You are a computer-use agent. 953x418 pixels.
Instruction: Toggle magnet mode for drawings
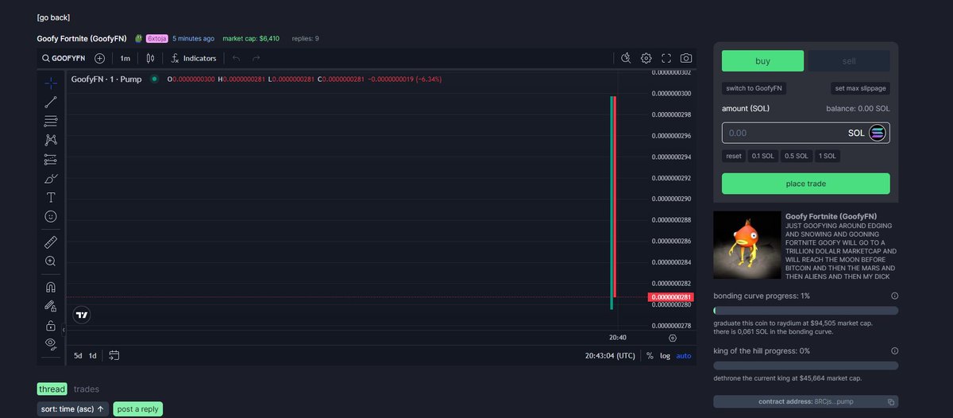tap(51, 287)
